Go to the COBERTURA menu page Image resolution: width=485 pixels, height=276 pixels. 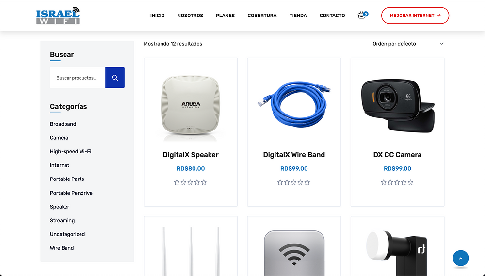(262, 16)
